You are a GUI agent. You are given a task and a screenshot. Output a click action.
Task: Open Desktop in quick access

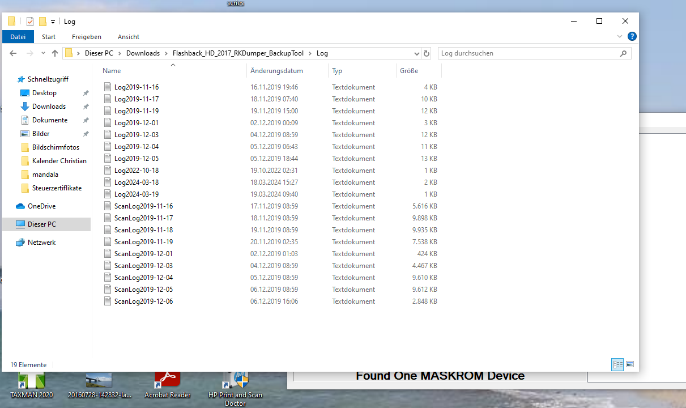tap(44, 93)
